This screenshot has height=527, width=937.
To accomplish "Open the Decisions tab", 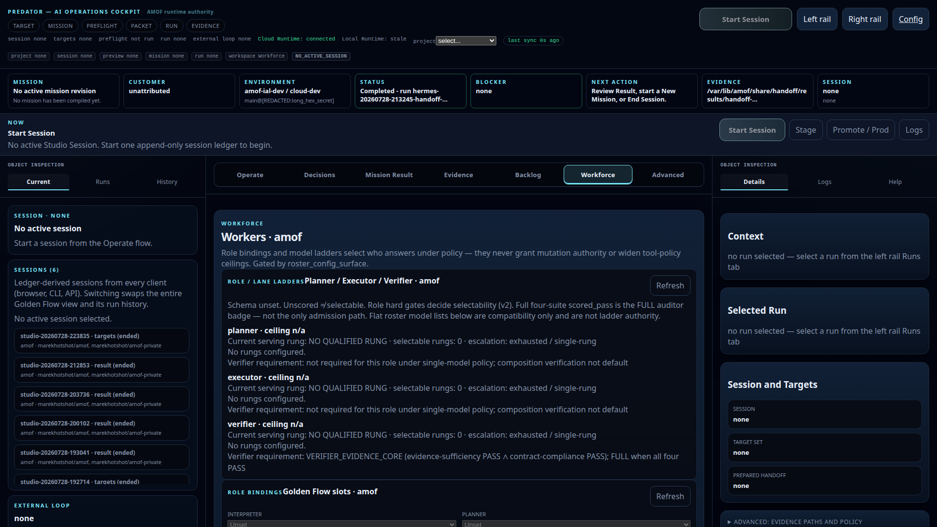I will tap(319, 175).
